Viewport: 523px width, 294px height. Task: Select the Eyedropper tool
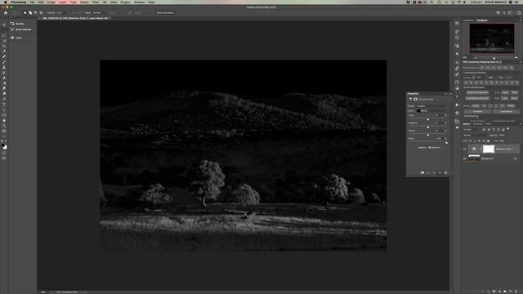pyautogui.click(x=4, y=51)
